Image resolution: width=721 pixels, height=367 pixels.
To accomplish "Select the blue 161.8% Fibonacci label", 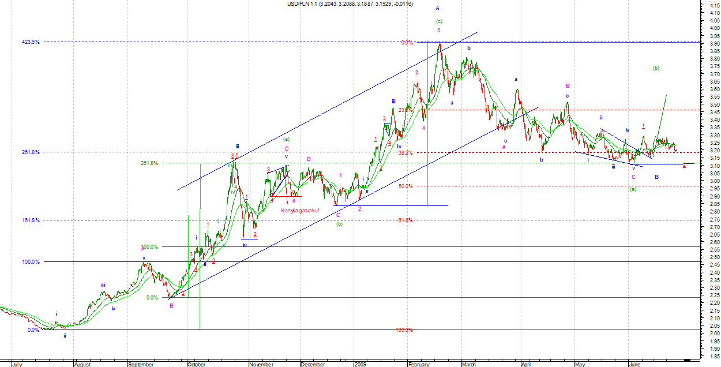I will pos(31,220).
